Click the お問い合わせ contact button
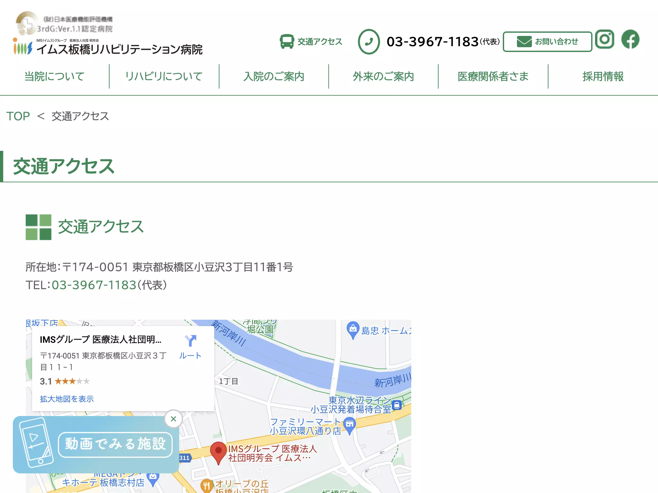This screenshot has height=493, width=658. pos(547,41)
